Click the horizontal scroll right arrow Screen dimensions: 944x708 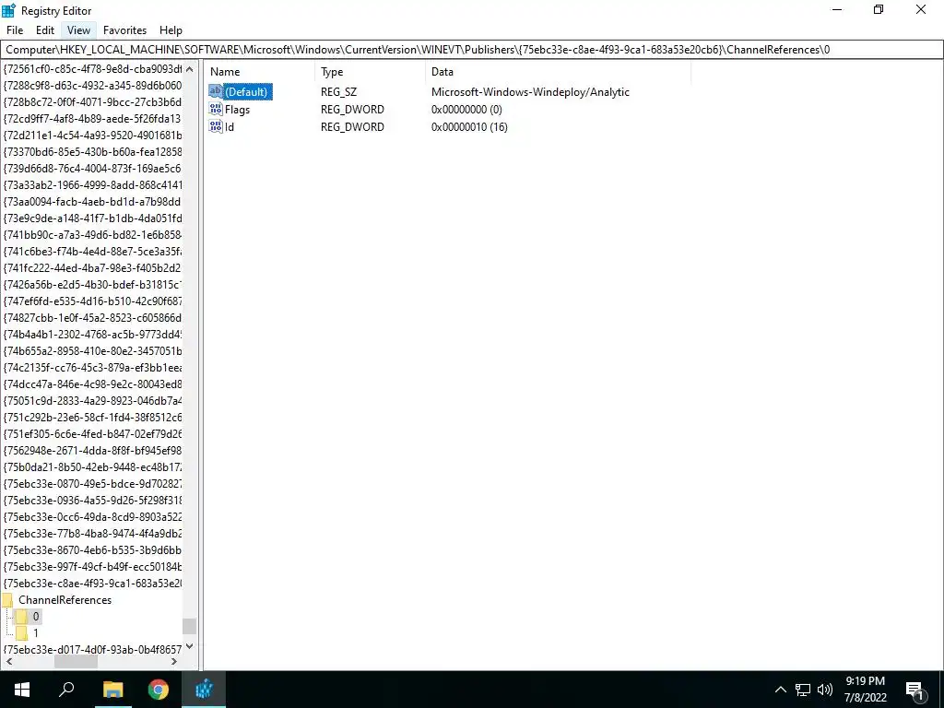pos(174,661)
